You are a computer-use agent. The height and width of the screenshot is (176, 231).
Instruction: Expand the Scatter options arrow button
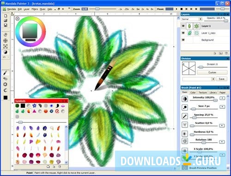222,126
